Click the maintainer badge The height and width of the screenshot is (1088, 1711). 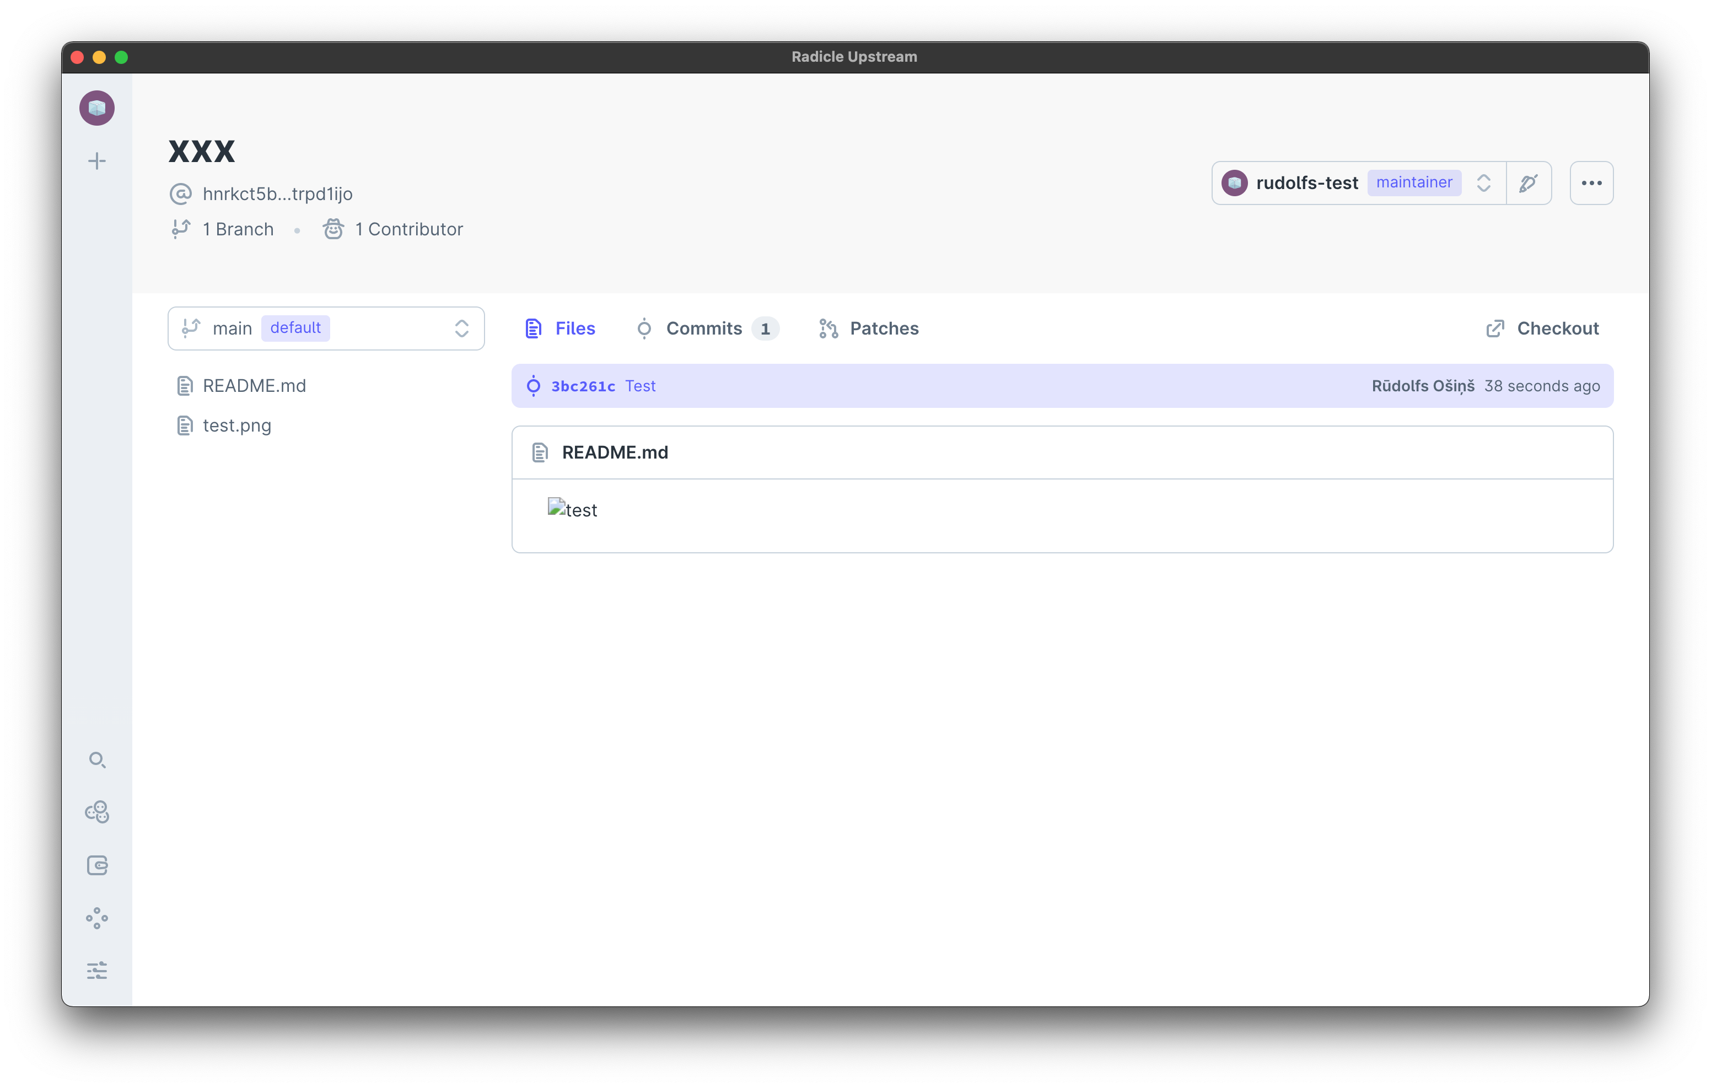click(1414, 182)
